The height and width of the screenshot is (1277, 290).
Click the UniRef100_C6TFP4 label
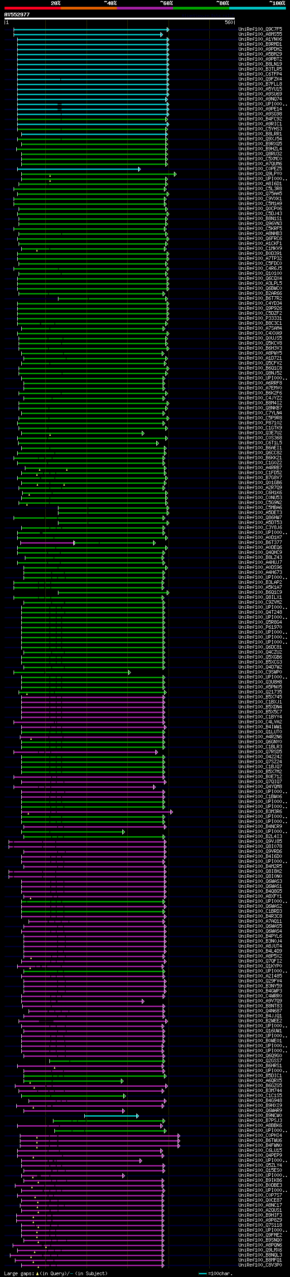[x=260, y=74]
